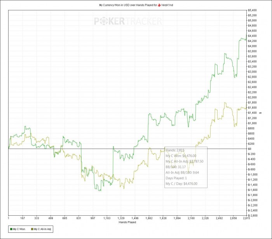Image resolution: width=272 pixels, height=239 pixels.
Task: Click My C Won: $4,476.00 tooltip line
Action: click(181, 156)
